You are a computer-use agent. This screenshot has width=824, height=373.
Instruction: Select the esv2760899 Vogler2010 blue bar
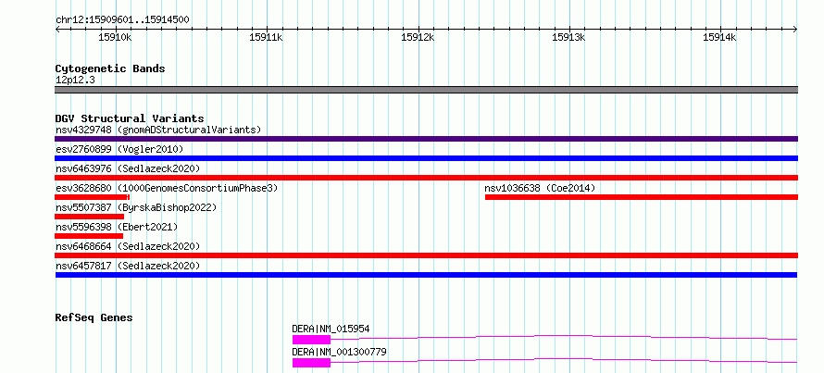pyautogui.click(x=426, y=158)
